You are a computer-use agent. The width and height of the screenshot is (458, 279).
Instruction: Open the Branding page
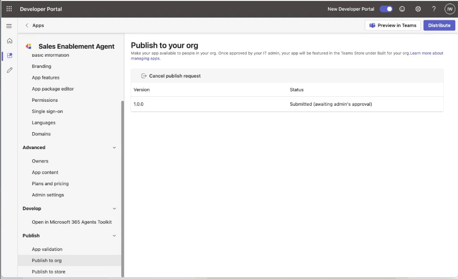(x=42, y=66)
